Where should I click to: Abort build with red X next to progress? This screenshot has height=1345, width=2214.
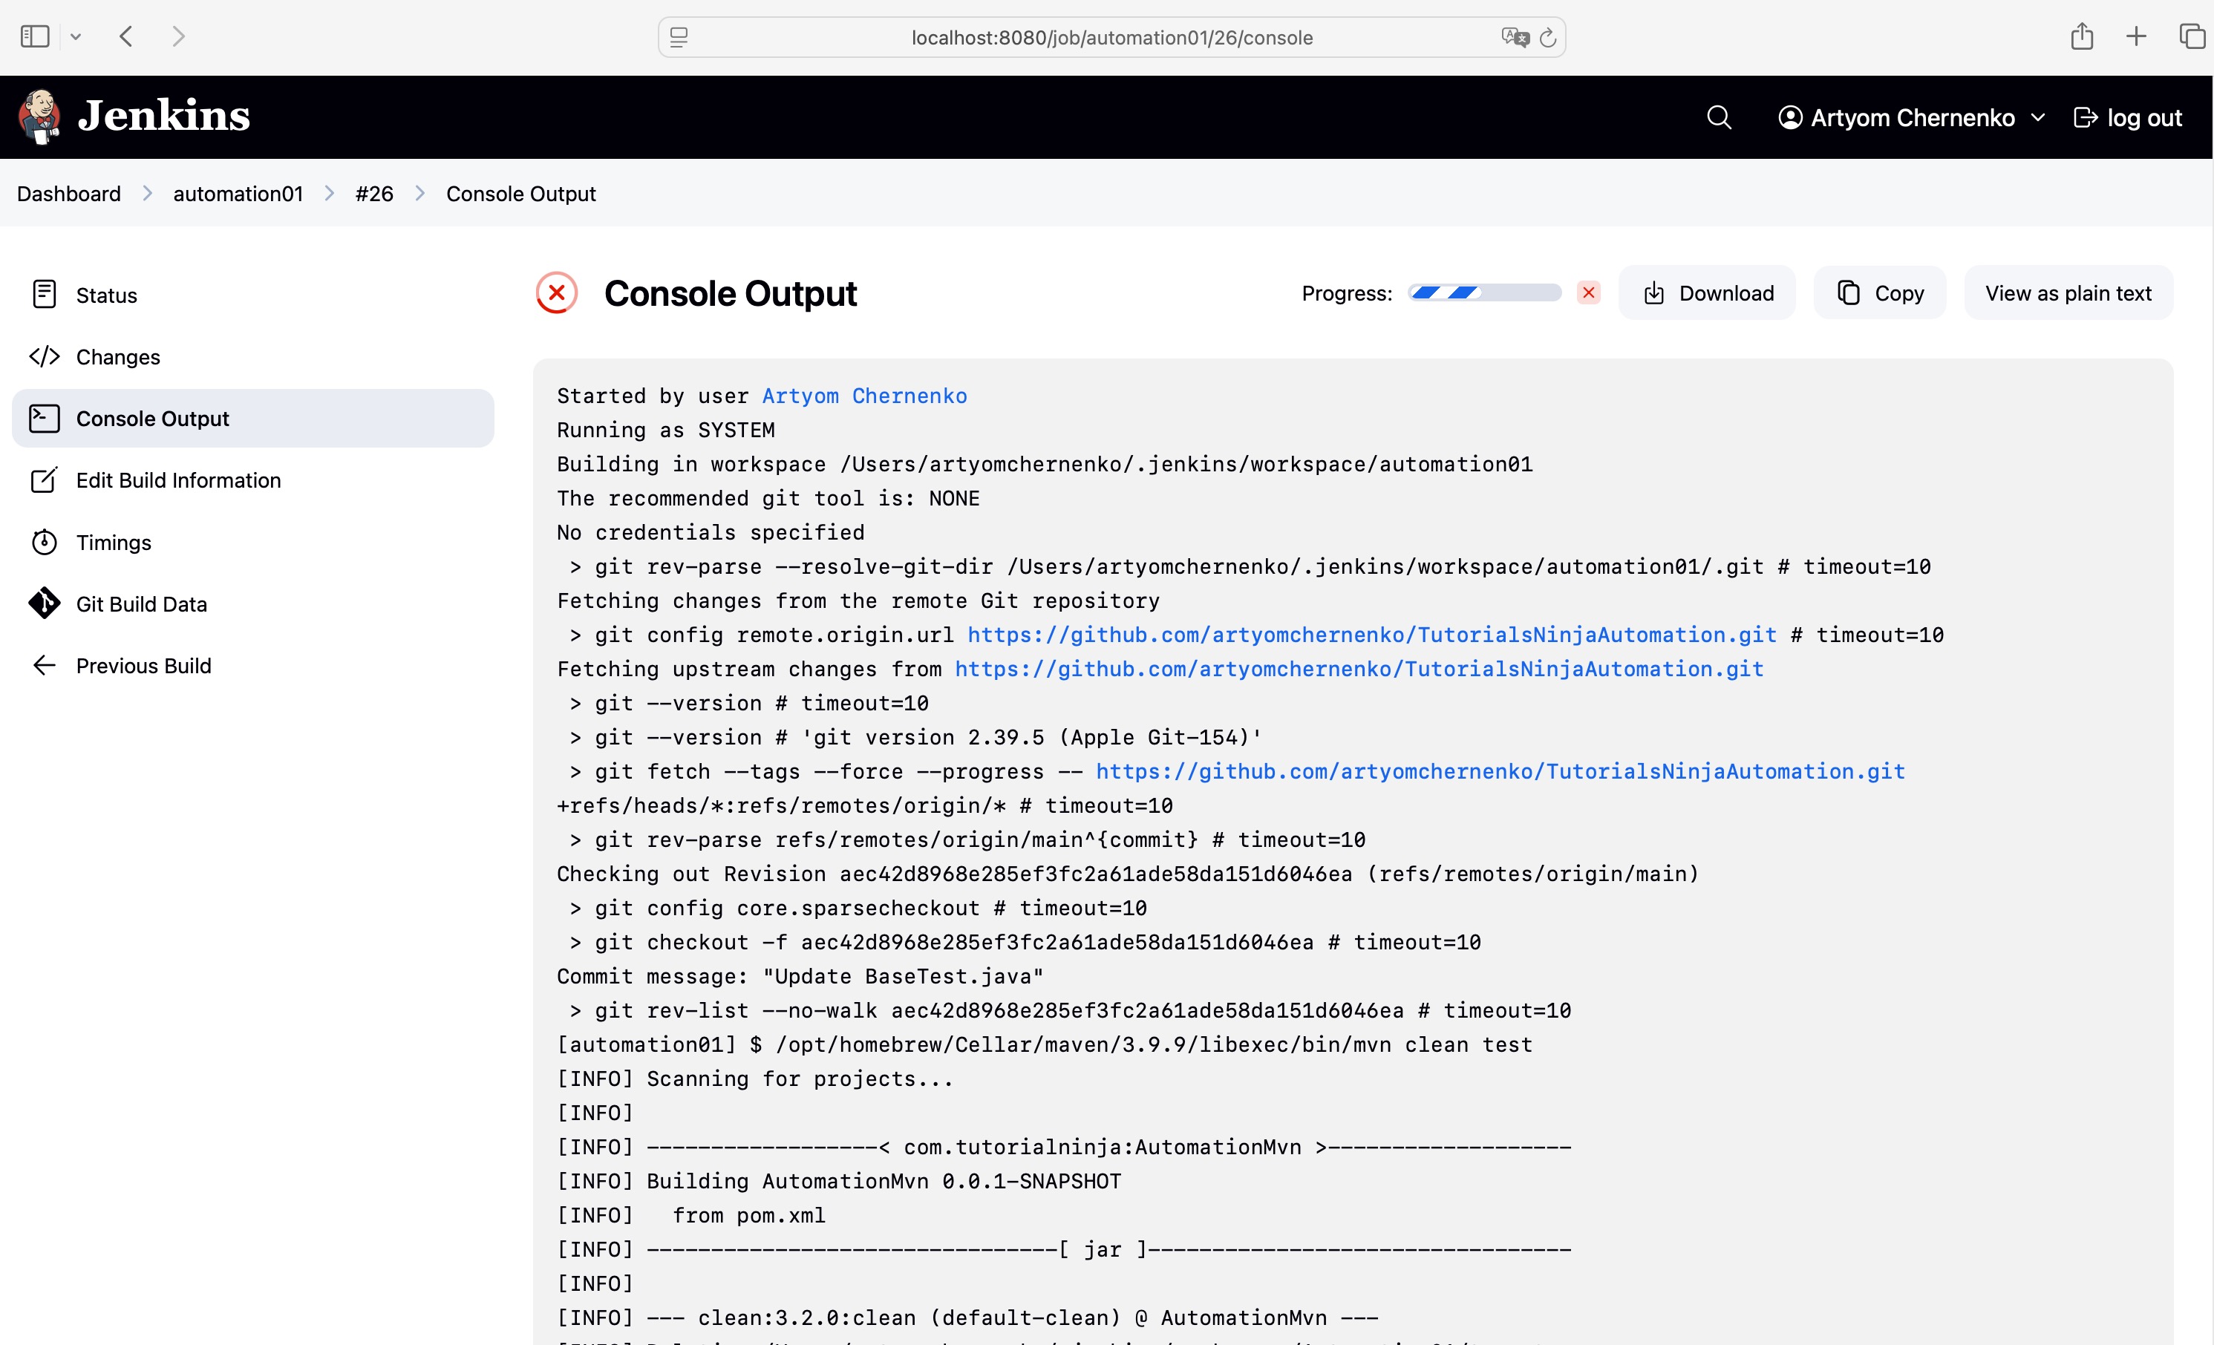(1589, 293)
